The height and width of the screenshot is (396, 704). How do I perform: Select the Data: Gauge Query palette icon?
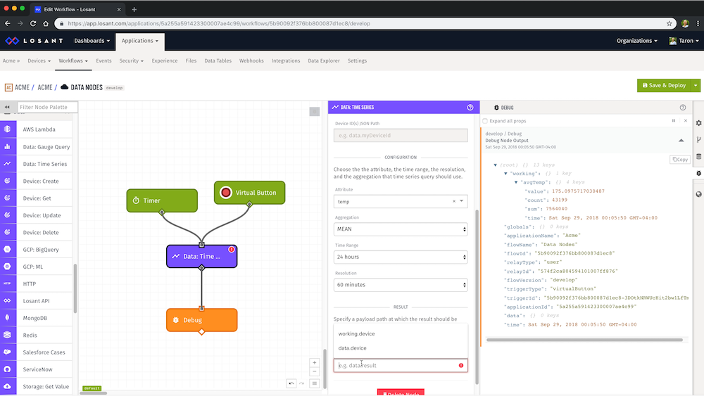(8, 146)
